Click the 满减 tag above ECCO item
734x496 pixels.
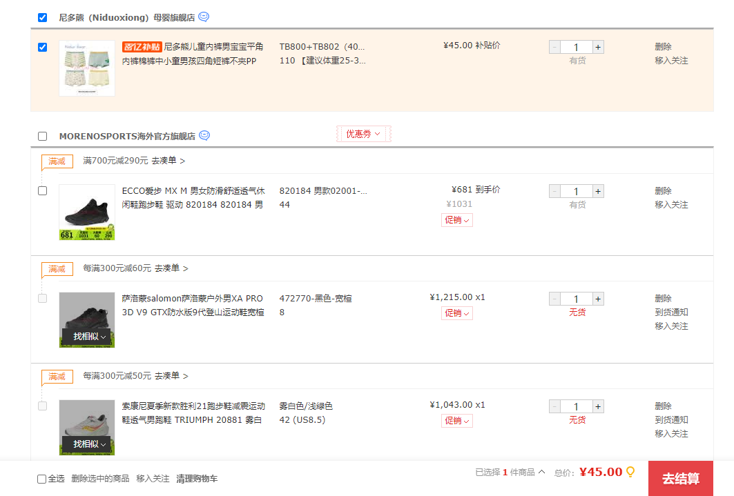[57, 161]
